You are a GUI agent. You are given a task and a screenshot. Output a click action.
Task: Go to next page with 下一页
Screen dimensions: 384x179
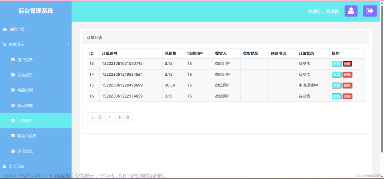point(123,117)
